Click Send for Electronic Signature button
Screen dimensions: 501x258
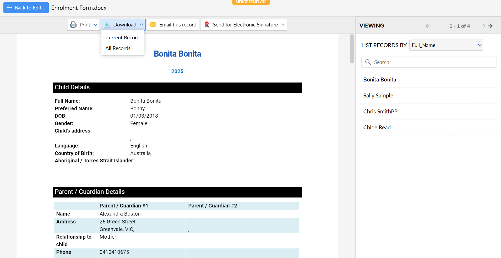click(x=244, y=25)
